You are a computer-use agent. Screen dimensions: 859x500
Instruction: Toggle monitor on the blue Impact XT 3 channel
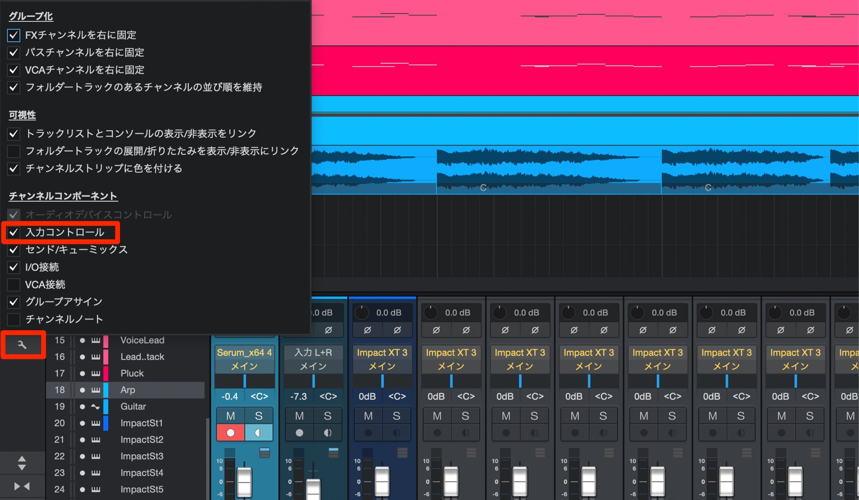pos(397,433)
